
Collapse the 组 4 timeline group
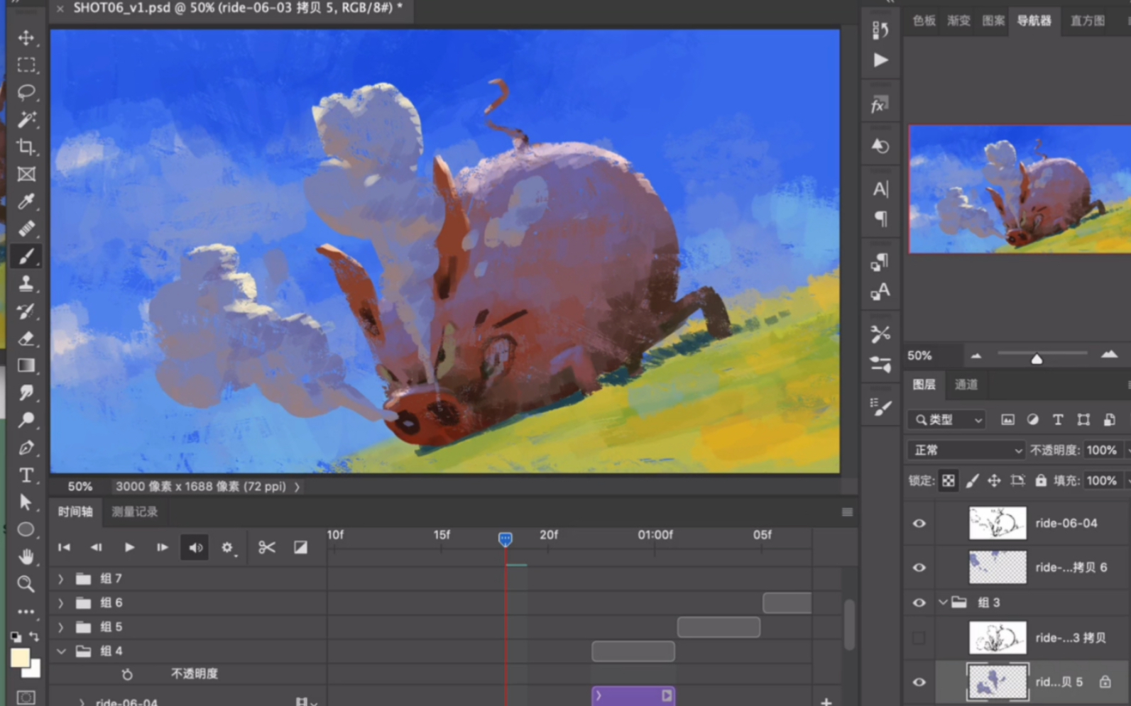(61, 651)
